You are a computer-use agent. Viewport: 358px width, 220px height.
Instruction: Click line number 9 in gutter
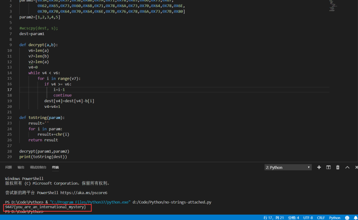click(x=10, y=45)
